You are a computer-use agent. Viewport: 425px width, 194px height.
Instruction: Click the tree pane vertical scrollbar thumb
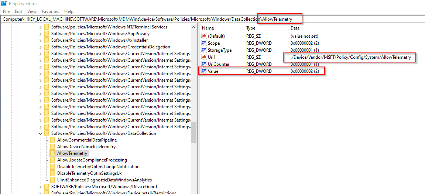[x=193, y=132]
